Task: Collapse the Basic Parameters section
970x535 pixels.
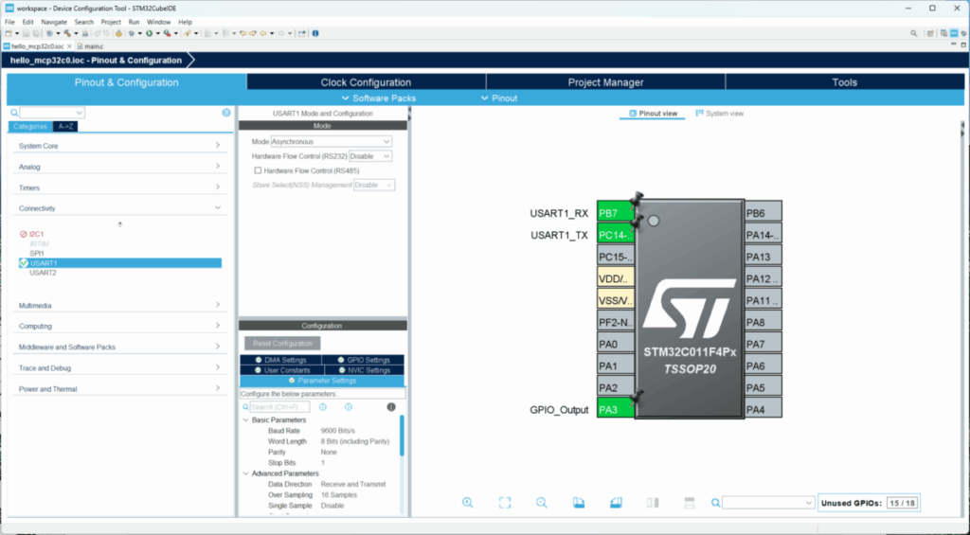Action: (246, 420)
